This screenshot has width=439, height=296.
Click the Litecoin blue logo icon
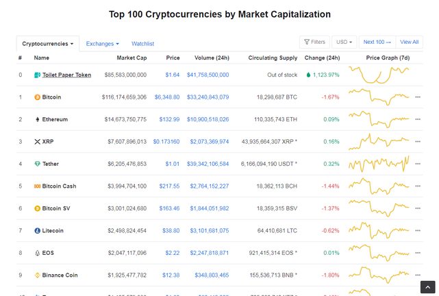point(37,231)
